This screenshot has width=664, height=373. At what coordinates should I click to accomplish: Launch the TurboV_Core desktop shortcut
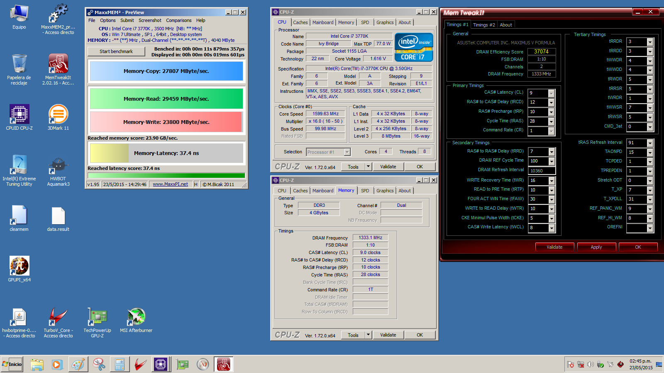[x=58, y=323]
